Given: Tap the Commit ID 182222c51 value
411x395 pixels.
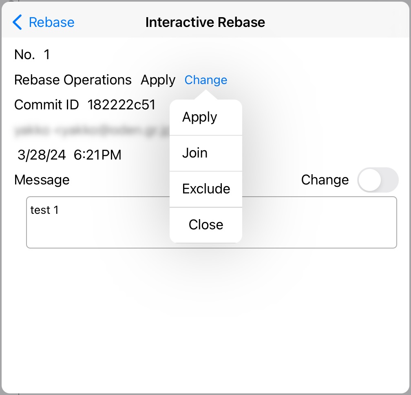Looking at the screenshot, I should tap(122, 105).
